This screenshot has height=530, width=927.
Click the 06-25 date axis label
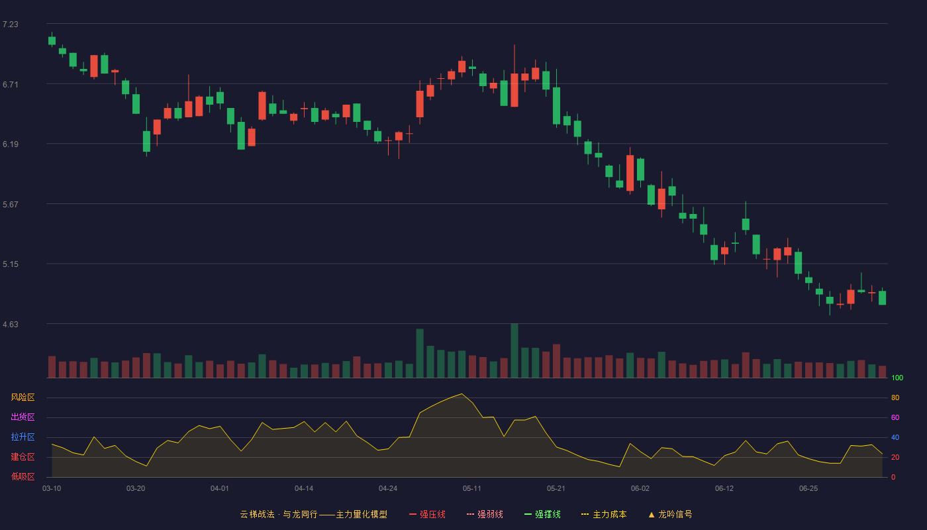[808, 488]
